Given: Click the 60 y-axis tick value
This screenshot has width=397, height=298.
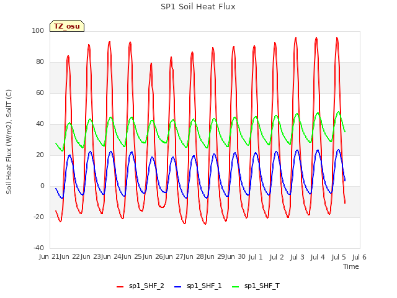Looking at the screenshot, I should [40, 93].
